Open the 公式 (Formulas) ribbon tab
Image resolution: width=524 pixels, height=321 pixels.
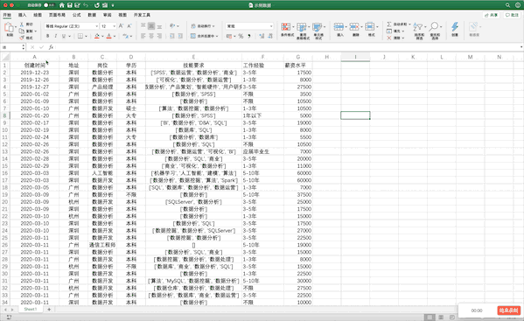(76, 15)
